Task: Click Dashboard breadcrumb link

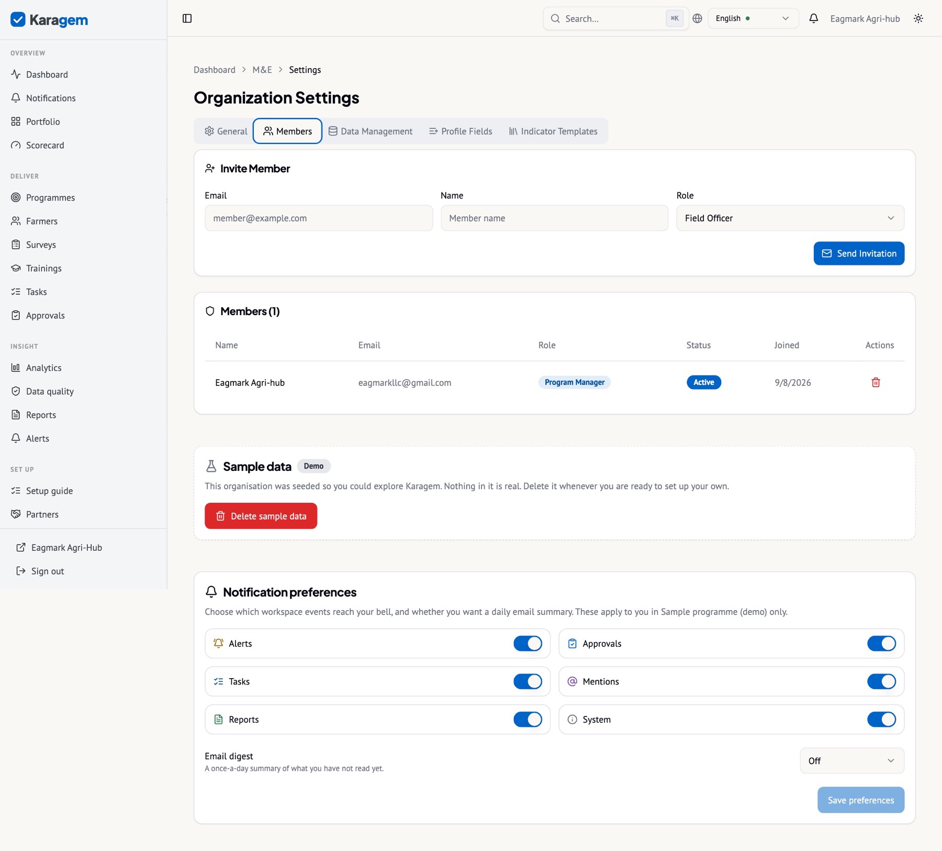Action: coord(215,70)
